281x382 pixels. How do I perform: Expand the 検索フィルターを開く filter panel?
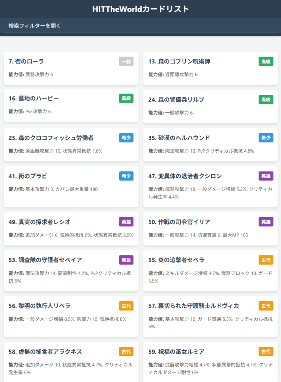[35, 26]
